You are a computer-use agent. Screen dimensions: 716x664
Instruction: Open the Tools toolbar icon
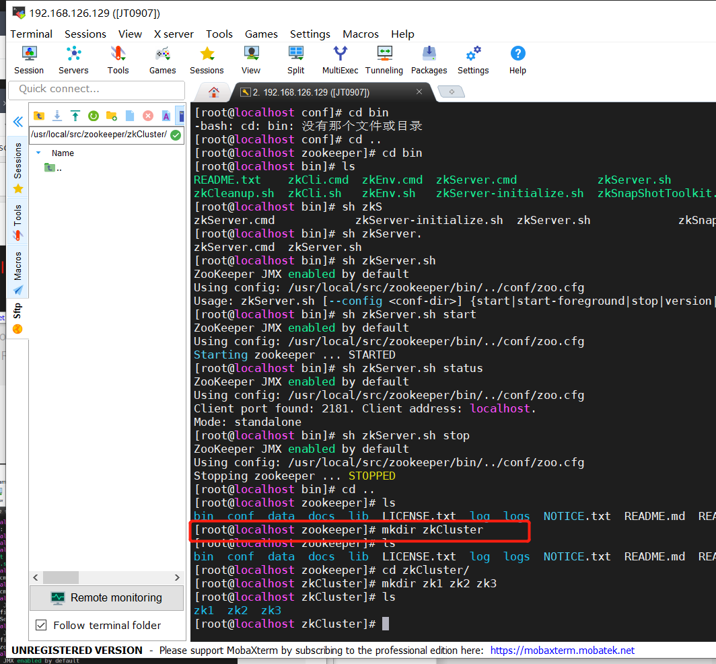click(x=118, y=60)
